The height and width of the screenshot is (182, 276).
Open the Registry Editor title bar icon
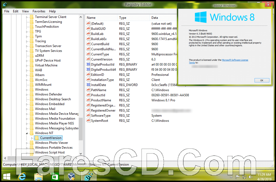pos(5,4)
